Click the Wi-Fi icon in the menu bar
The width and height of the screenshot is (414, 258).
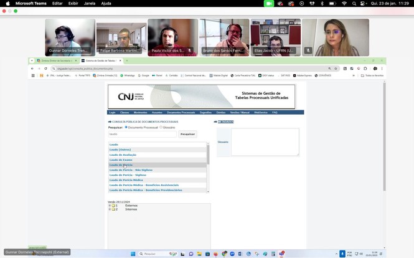344,3
